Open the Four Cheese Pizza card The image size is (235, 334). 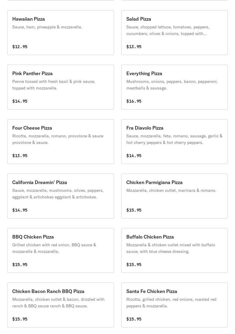coord(60,142)
